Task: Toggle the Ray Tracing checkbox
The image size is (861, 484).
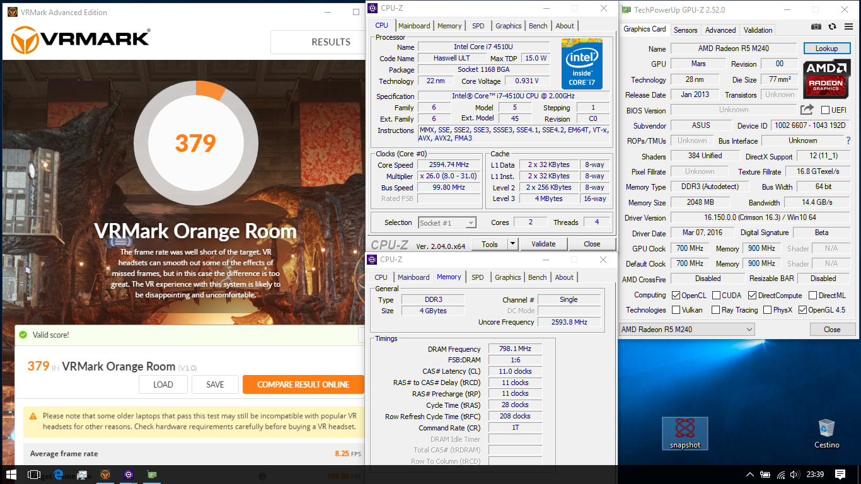Action: [x=715, y=310]
